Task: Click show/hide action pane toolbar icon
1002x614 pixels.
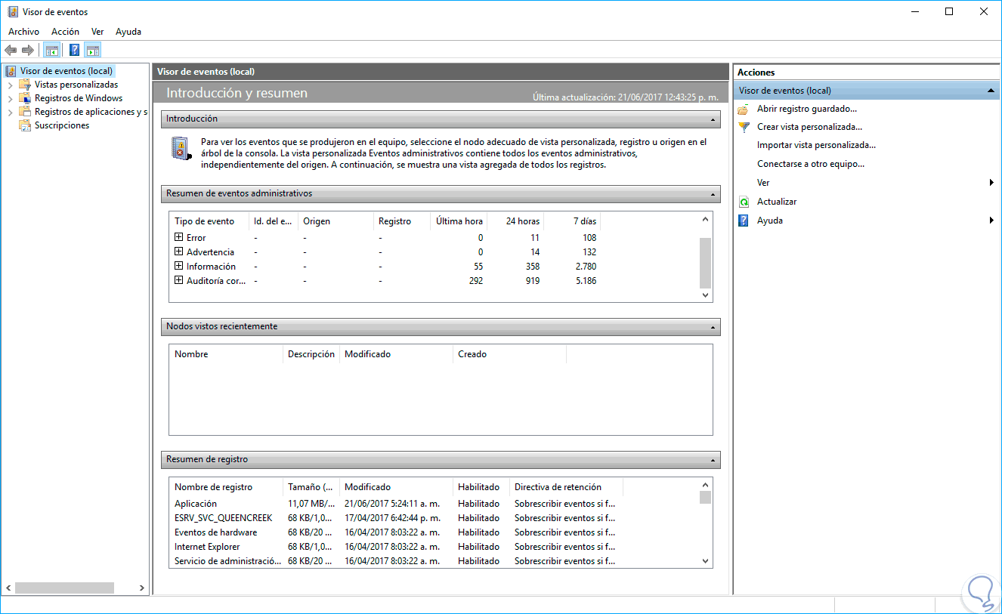Action: tap(92, 51)
